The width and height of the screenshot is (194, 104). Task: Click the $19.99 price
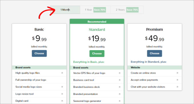click(x=97, y=39)
